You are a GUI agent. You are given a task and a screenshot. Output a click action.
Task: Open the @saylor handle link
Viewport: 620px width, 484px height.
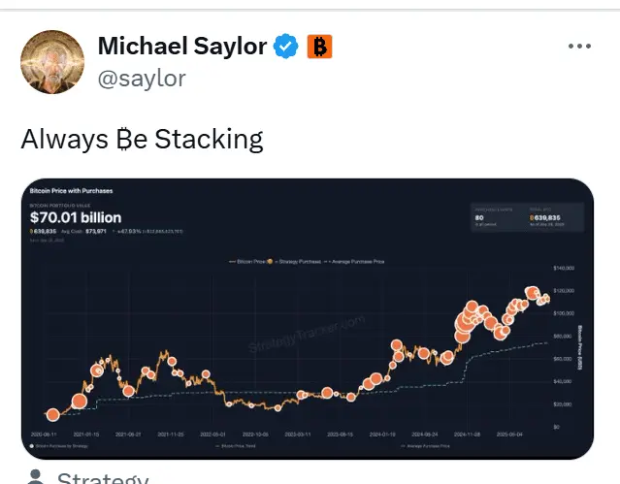(x=142, y=79)
